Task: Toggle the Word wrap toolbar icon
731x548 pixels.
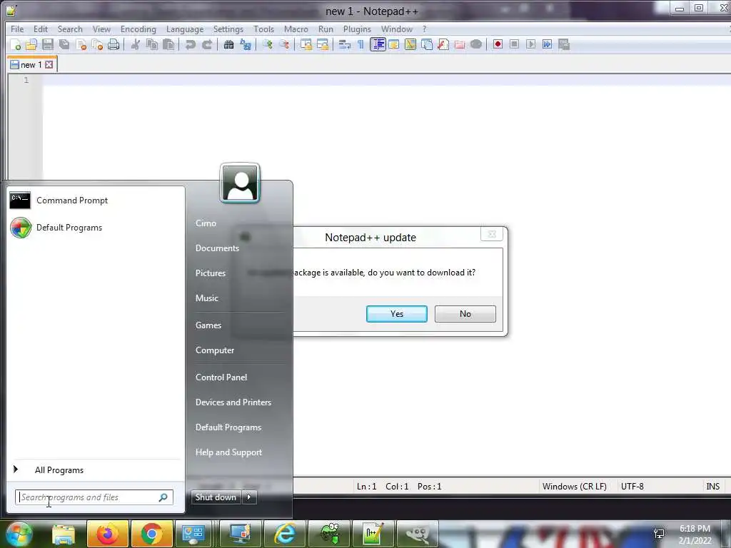Action: coord(345,45)
